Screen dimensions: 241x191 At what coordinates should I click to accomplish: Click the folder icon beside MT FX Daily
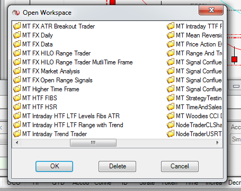(17, 35)
